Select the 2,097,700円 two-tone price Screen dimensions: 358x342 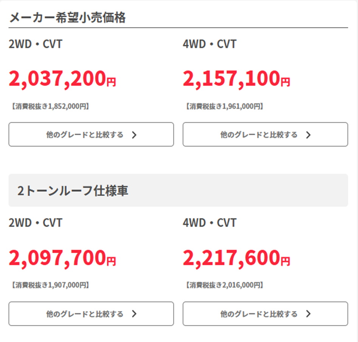click(62, 258)
